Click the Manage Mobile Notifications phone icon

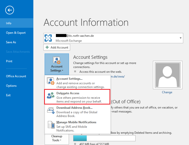tap(51, 125)
